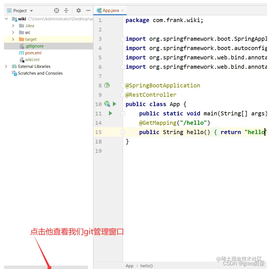The height and width of the screenshot is (269, 269).
Task: Select the .gitignore file
Action: pos(49,46)
